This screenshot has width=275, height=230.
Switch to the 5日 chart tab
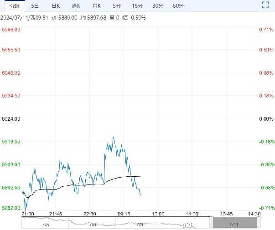[35, 6]
